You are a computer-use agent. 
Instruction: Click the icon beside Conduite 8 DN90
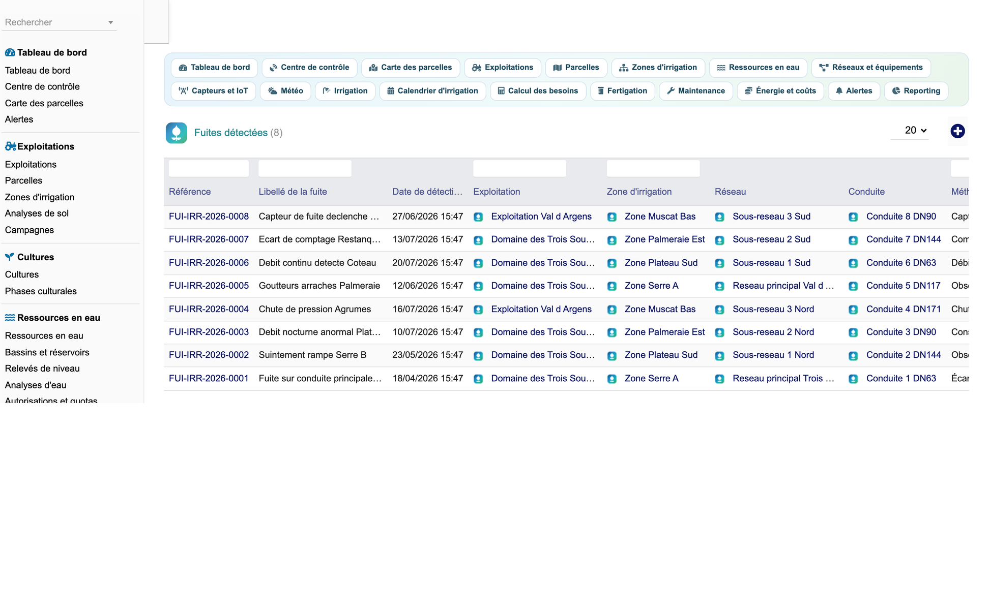(x=853, y=217)
